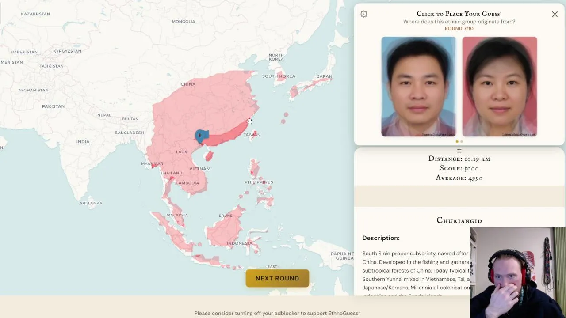The width and height of the screenshot is (566, 318).
Task: Click the 'Description:' label
Action: (381, 238)
